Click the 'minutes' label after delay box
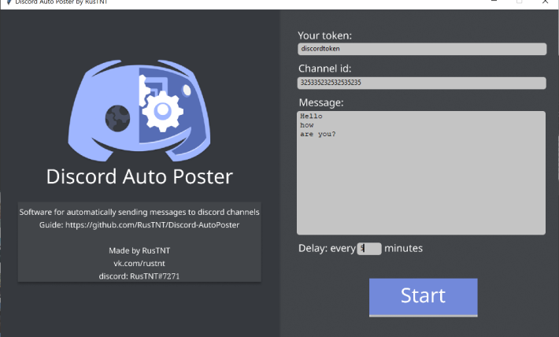Viewport: 559px width, 337px height. point(404,248)
